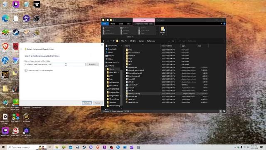Open Twitch icon on the taskbar
Image resolution: width=266 pixels, height=150 pixels.
point(104,147)
